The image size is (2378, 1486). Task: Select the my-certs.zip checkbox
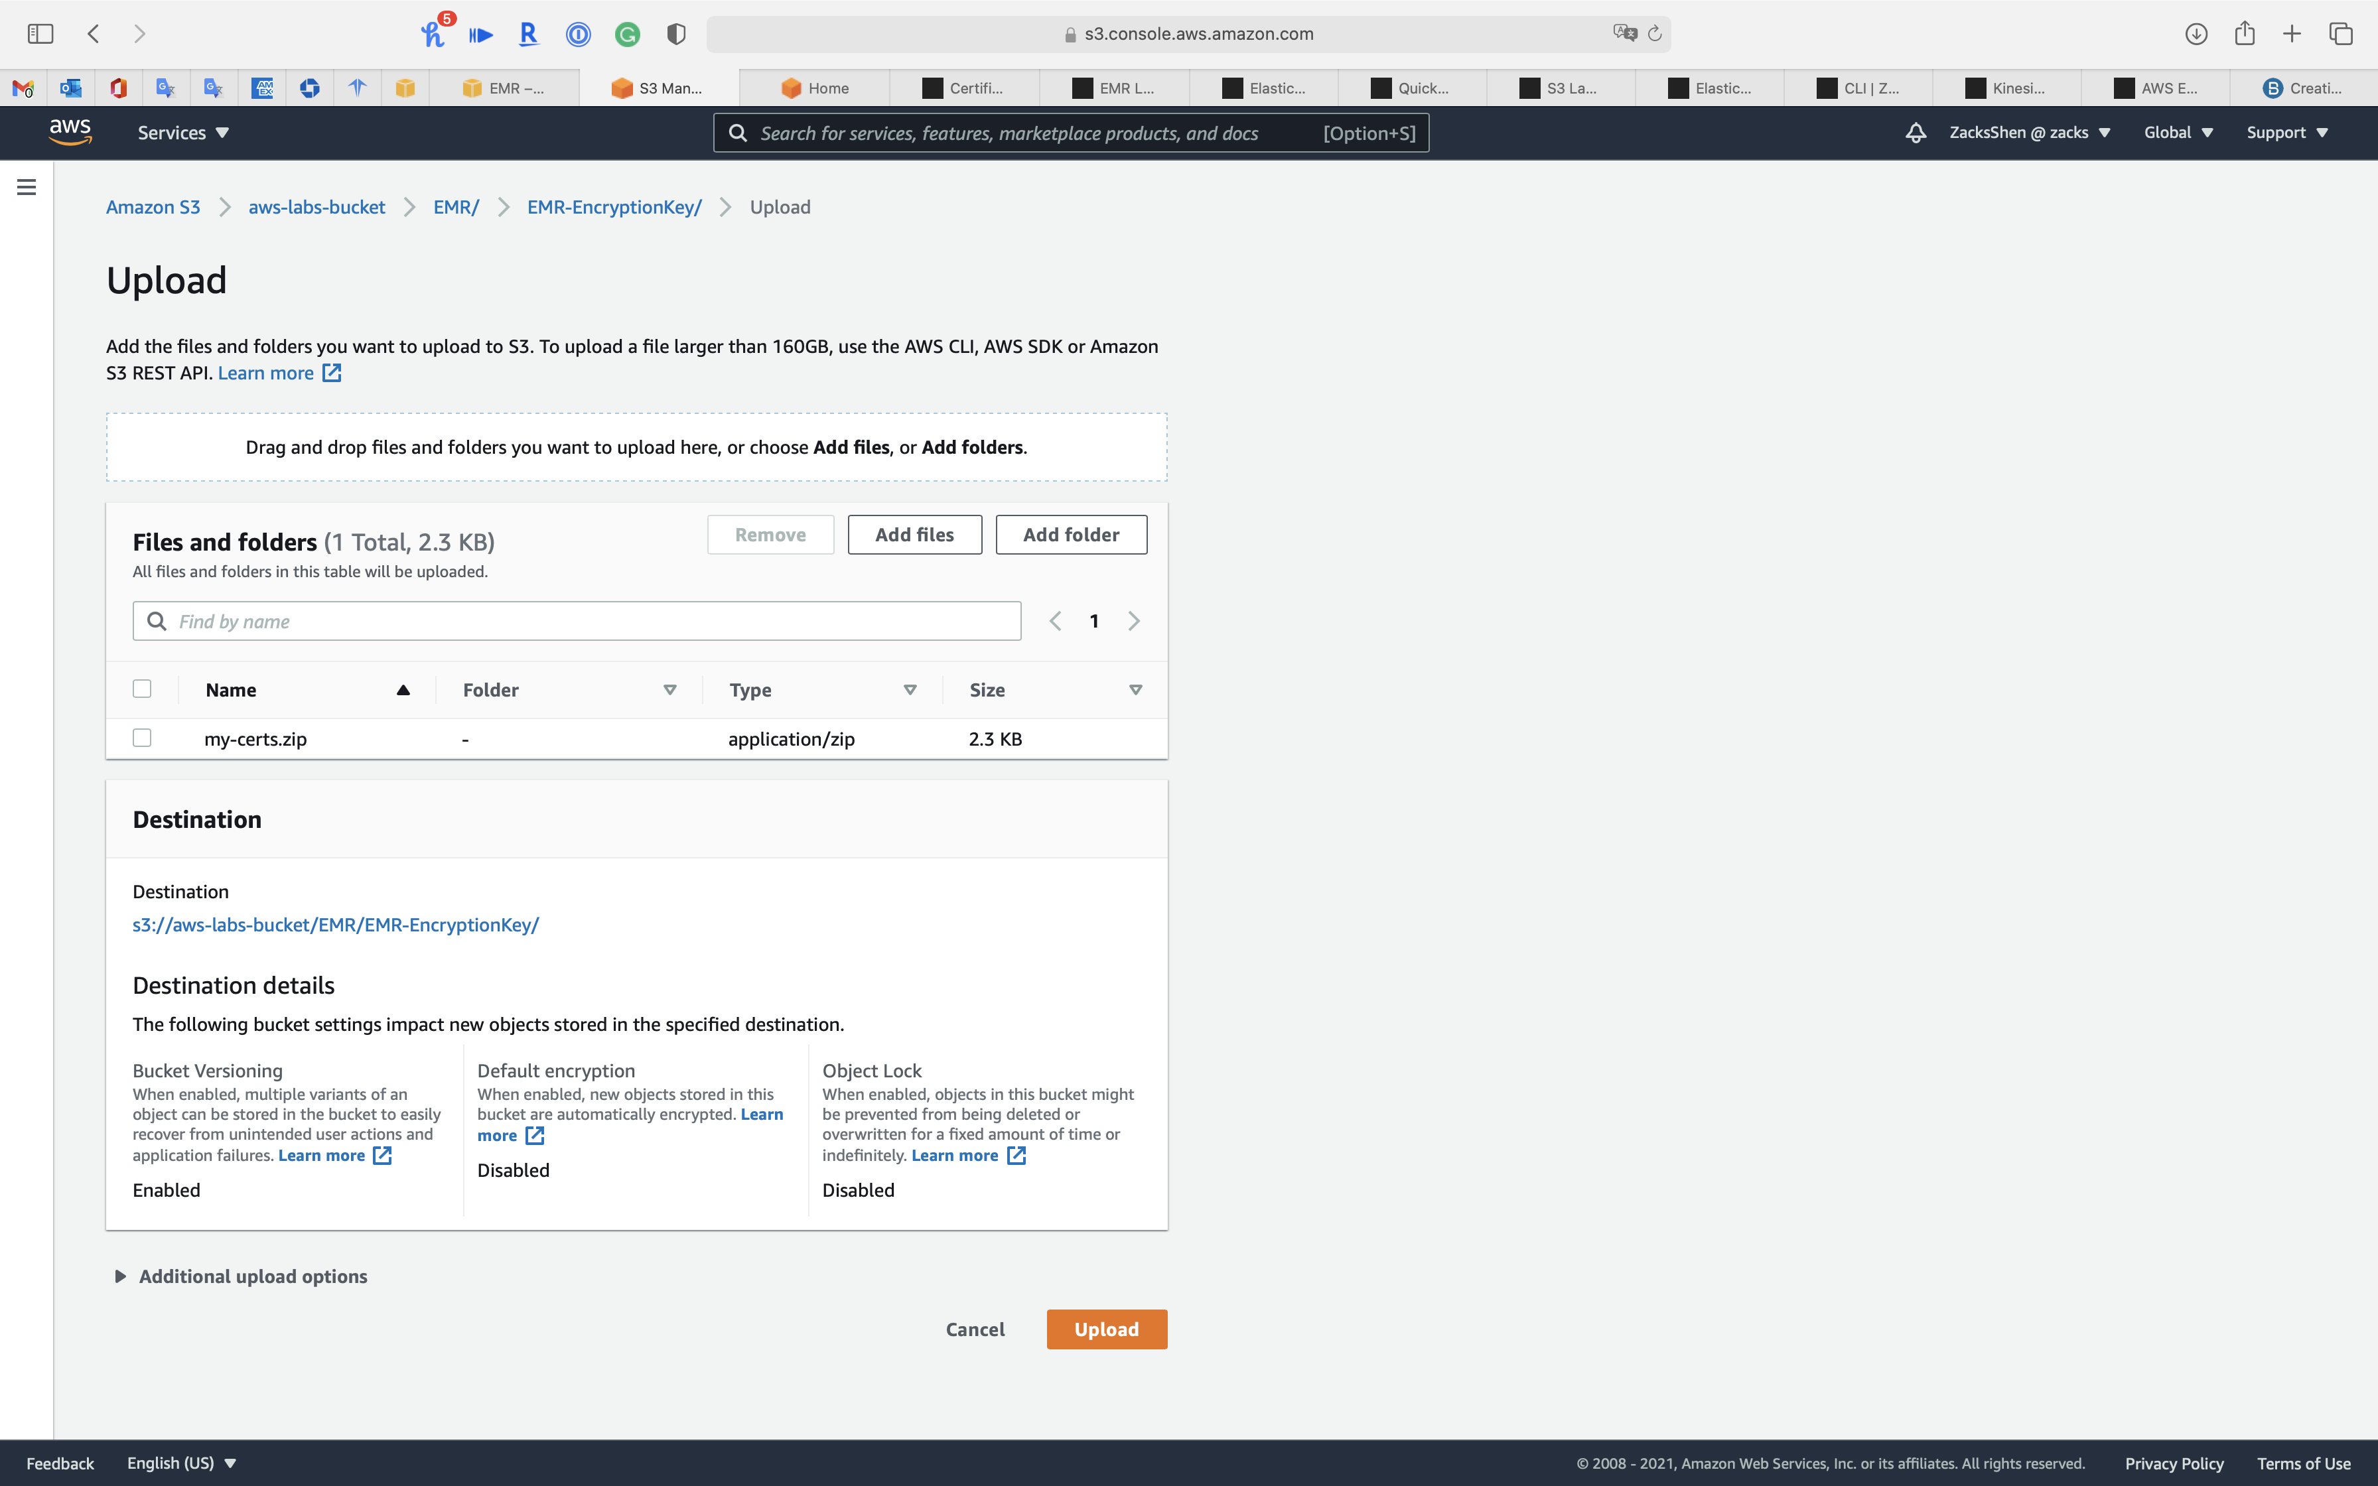click(143, 738)
